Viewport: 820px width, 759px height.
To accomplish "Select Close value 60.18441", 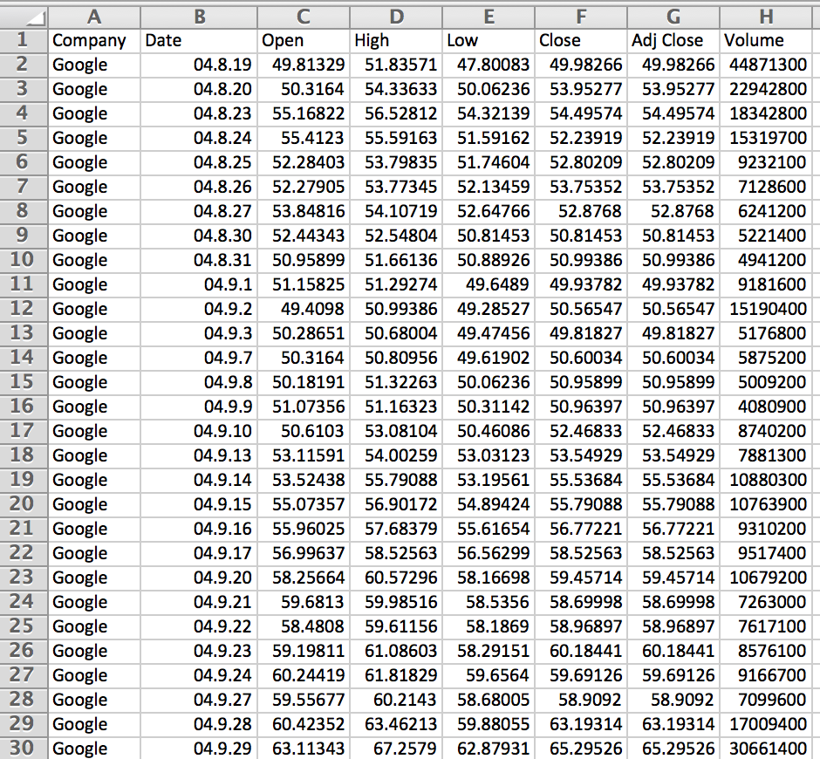I will tap(581, 651).
